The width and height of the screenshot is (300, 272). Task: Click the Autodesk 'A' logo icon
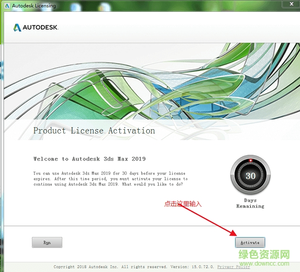(17, 28)
